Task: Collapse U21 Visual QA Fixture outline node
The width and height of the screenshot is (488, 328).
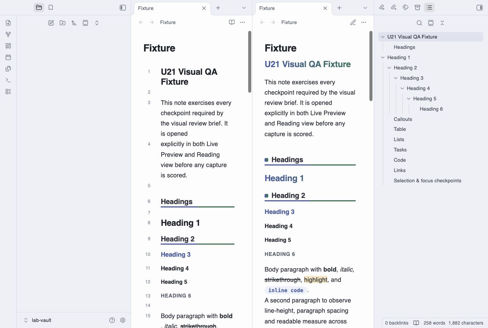Action: 383,37
